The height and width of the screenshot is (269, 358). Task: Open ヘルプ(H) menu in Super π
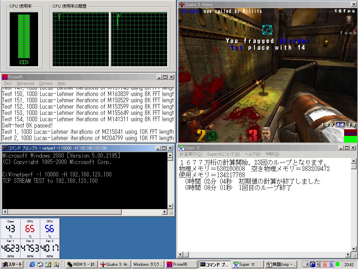coord(252,154)
